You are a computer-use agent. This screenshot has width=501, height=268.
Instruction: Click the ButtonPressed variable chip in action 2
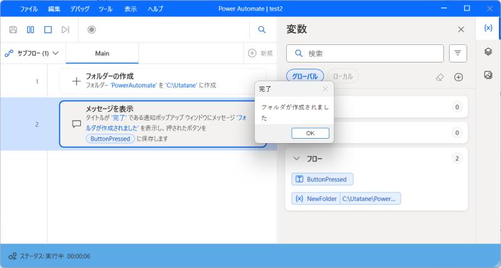tap(110, 139)
